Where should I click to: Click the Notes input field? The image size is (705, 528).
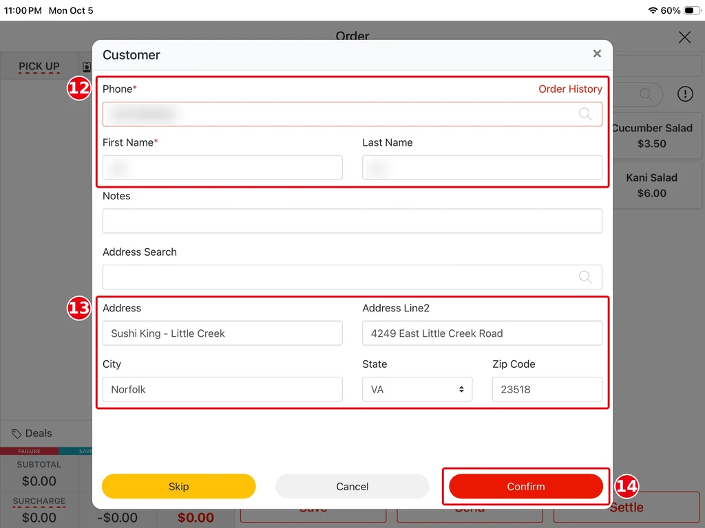352,221
